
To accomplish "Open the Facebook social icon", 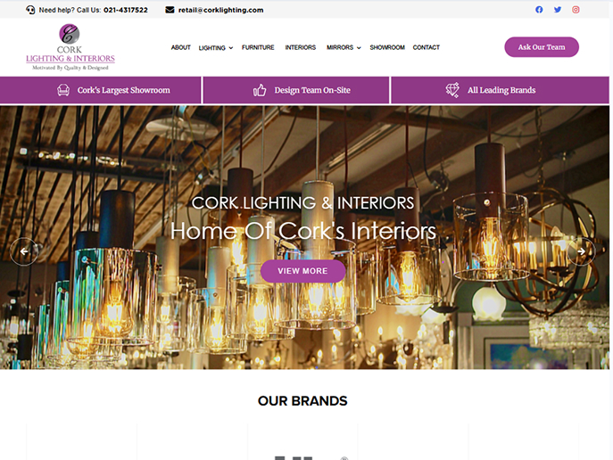I will (539, 10).
